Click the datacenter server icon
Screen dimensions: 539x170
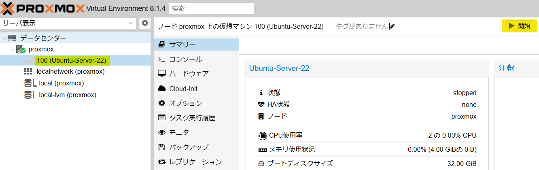pos(12,38)
